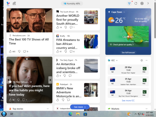Advance carousel with the next arrow
Screen dimensions: 156x117
click(x=50, y=80)
